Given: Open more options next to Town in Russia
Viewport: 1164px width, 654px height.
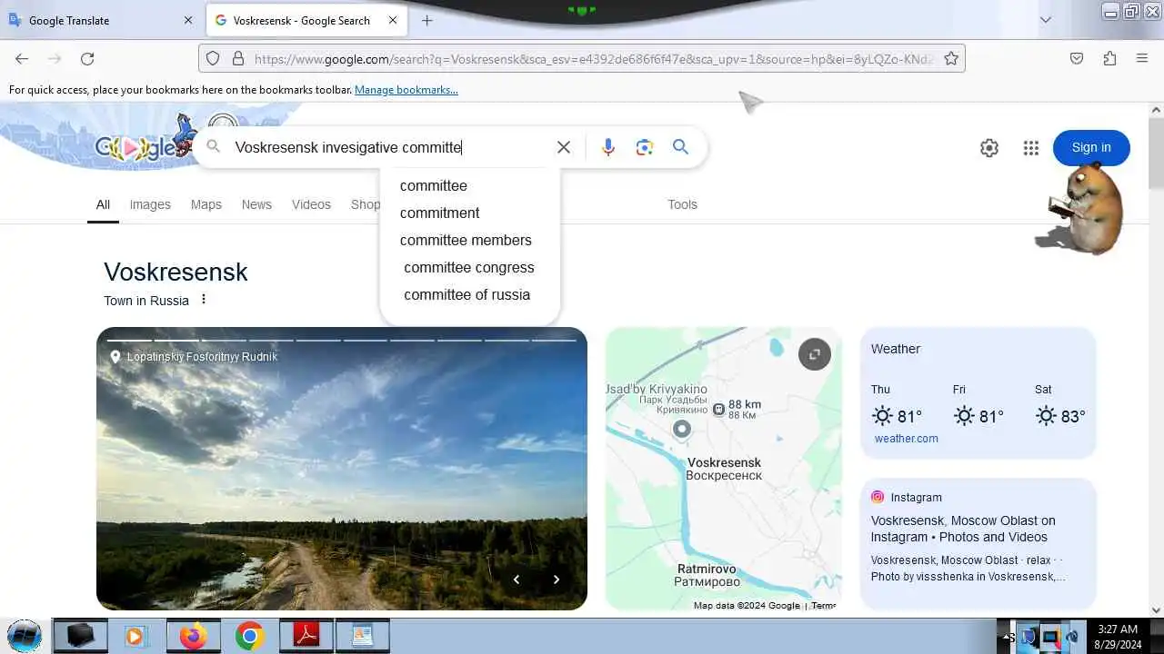Looking at the screenshot, I should 204,299.
